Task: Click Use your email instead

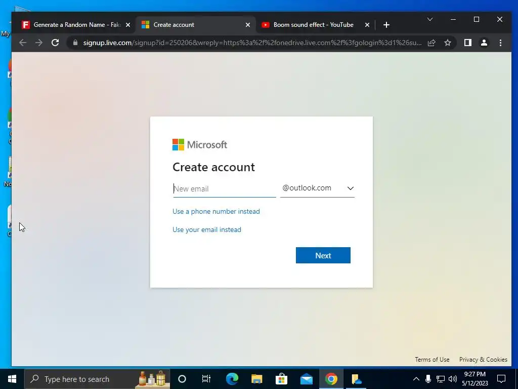Action: pos(207,229)
